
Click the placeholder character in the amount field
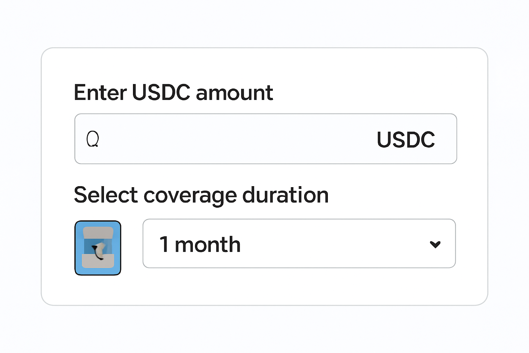point(93,139)
